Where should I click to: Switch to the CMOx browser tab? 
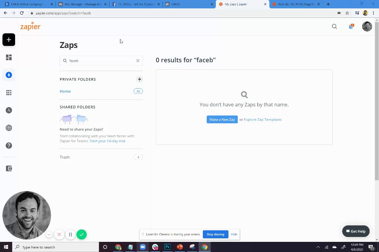tap(189, 4)
